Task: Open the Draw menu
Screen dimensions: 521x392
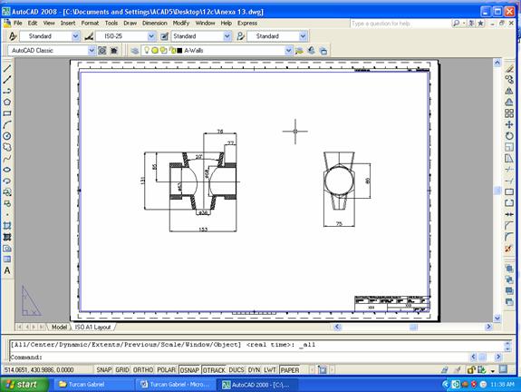Action: [130, 23]
